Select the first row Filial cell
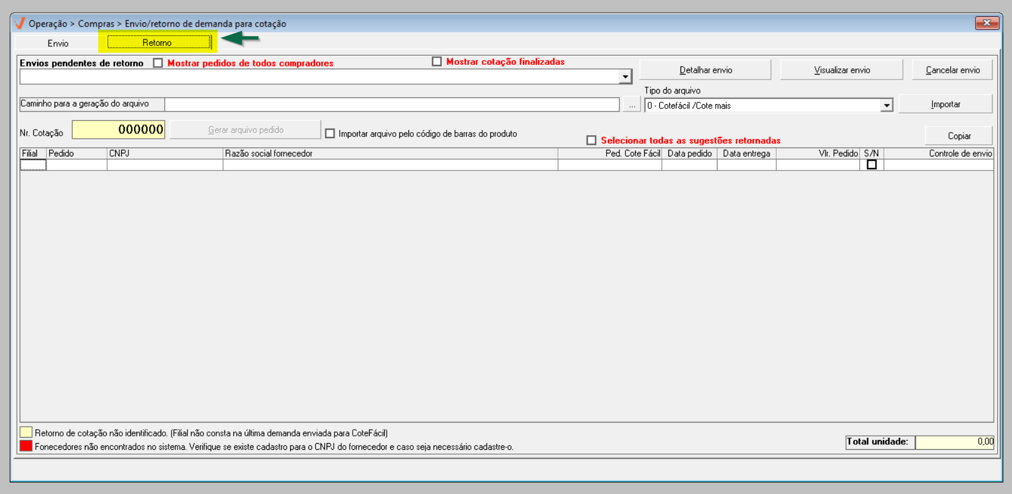The width and height of the screenshot is (1012, 494). click(x=33, y=165)
